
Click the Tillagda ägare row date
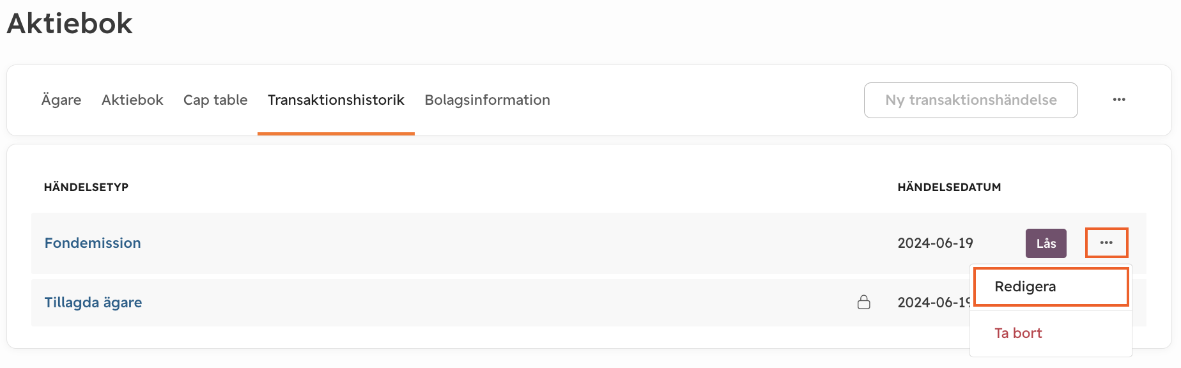tap(934, 303)
